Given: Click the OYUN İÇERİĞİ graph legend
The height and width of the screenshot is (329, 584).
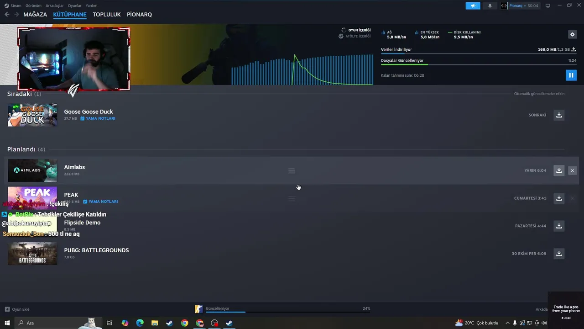Looking at the screenshot, I should [x=356, y=30].
